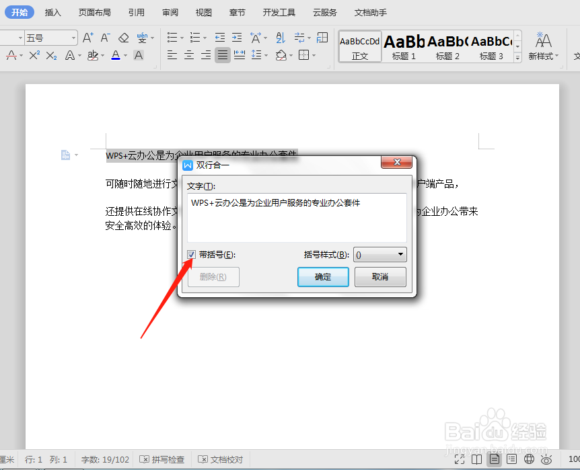The image size is (580, 470).
Task: Switch to the 审阅 tab
Action: point(170,13)
